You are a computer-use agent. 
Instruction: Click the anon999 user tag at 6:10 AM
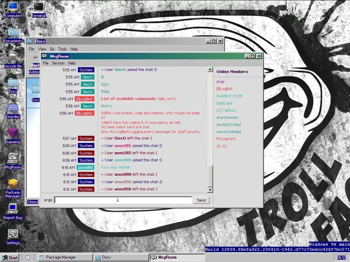click(x=85, y=167)
